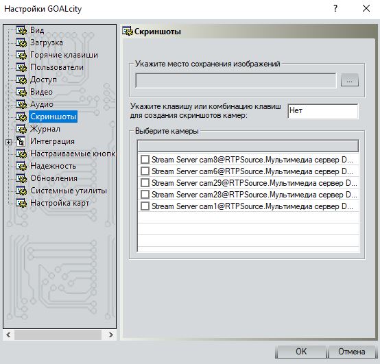Click the tree horizontal scrollbar track

tap(58, 335)
